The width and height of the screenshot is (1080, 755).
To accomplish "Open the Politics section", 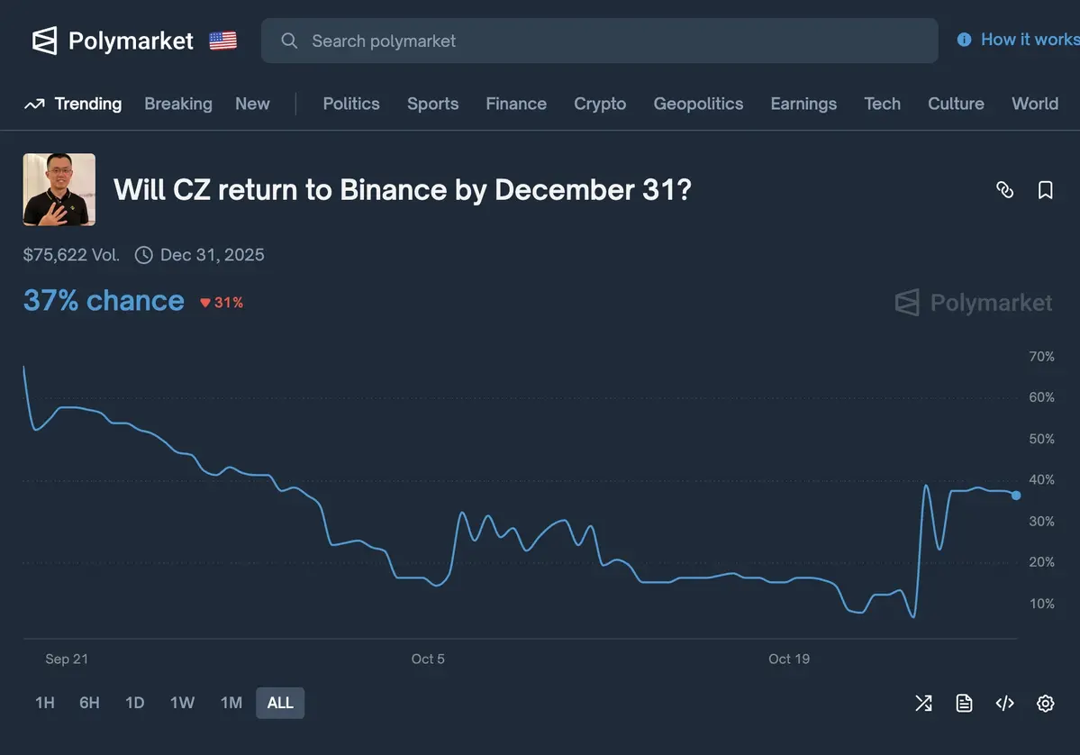I will pos(350,102).
